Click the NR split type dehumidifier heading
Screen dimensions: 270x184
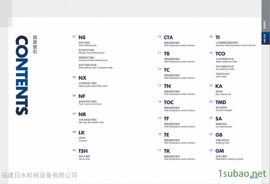82,114
